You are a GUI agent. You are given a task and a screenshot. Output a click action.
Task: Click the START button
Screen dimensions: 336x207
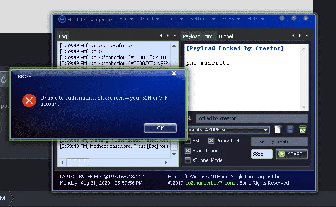(x=292, y=154)
